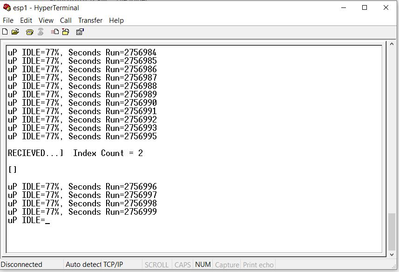Viewport: 399px width, 272px height.
Task: Click the Disconnect toolbar icon
Action: pyautogui.click(x=41, y=32)
